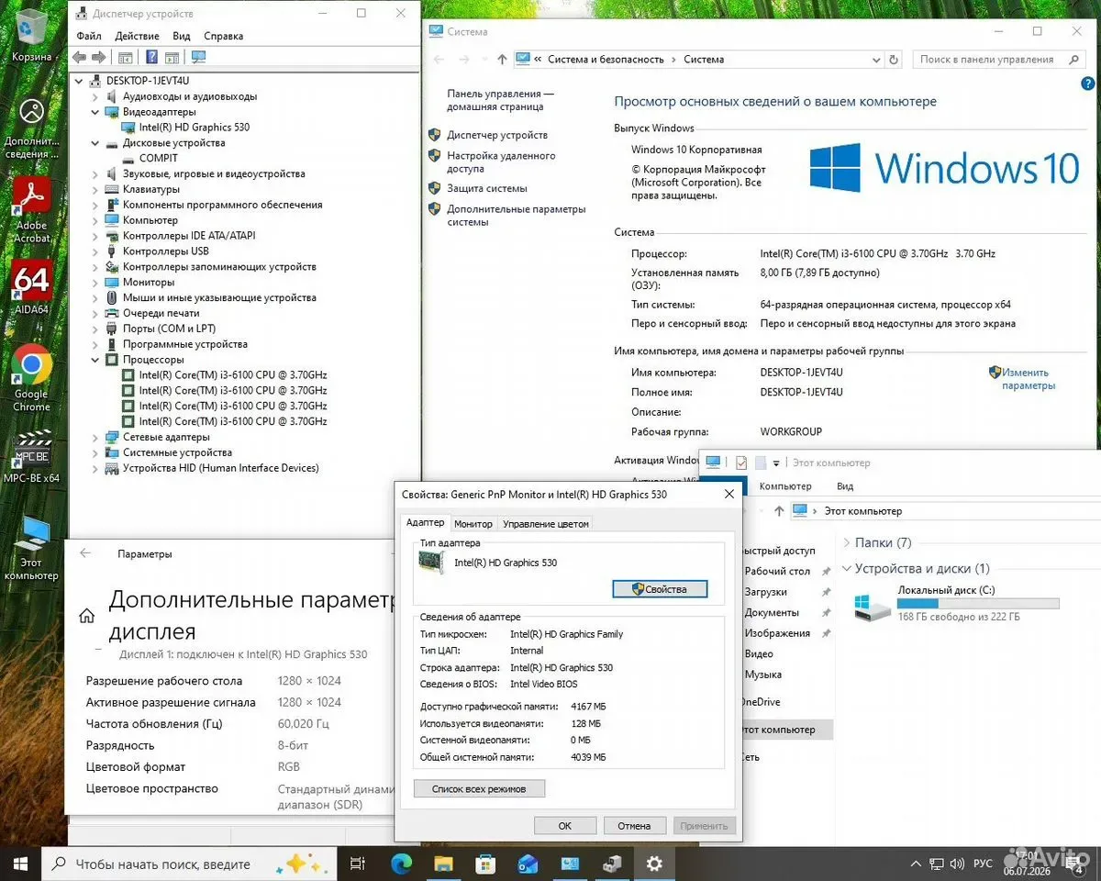Image resolution: width=1101 pixels, height=881 pixels.
Task: Expand the Мониторы node
Action: point(95,283)
